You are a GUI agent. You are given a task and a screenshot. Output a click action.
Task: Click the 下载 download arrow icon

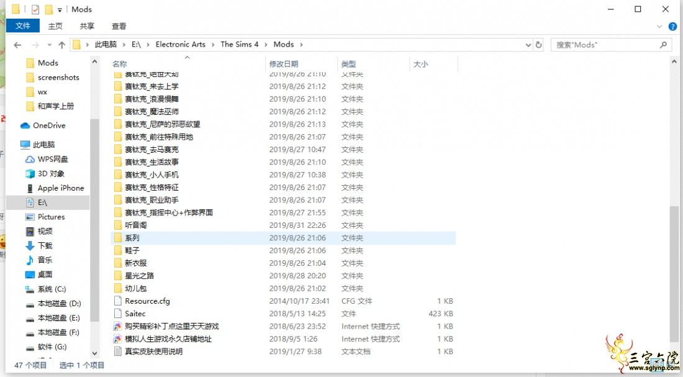pos(30,245)
